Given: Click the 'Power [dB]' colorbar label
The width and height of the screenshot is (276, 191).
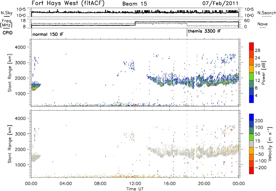Looking at the screenshot, I should pyautogui.click(x=263, y=73).
